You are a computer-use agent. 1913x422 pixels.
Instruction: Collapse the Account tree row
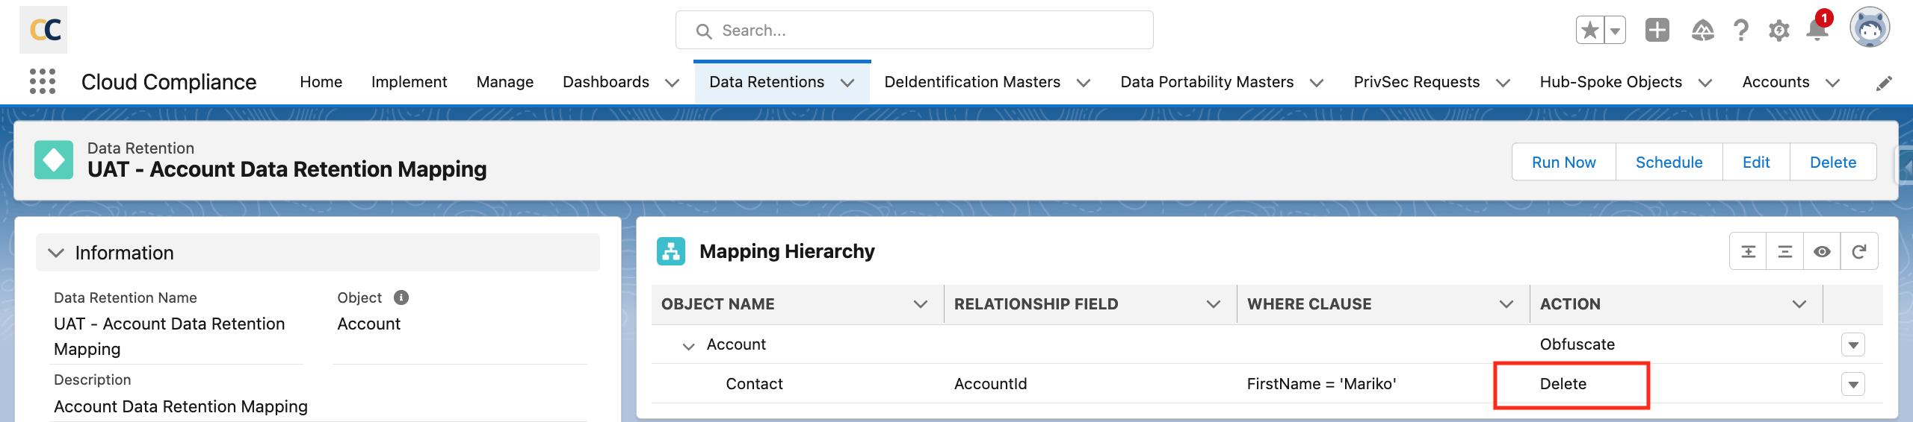point(688,345)
